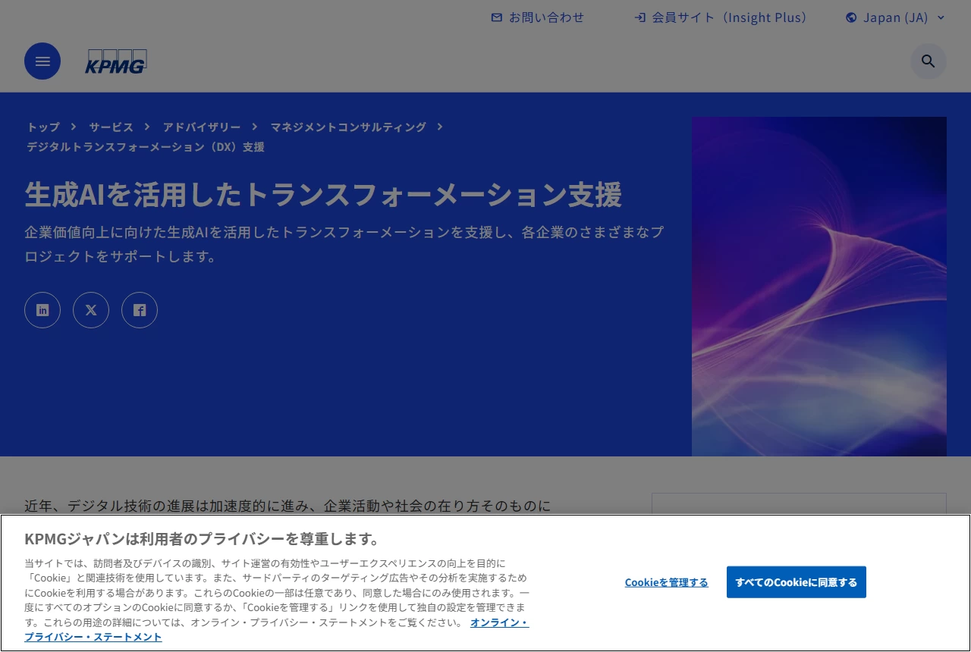Open オンライン・プライバシー・ステートメント link
971x652 pixels.
499,622
